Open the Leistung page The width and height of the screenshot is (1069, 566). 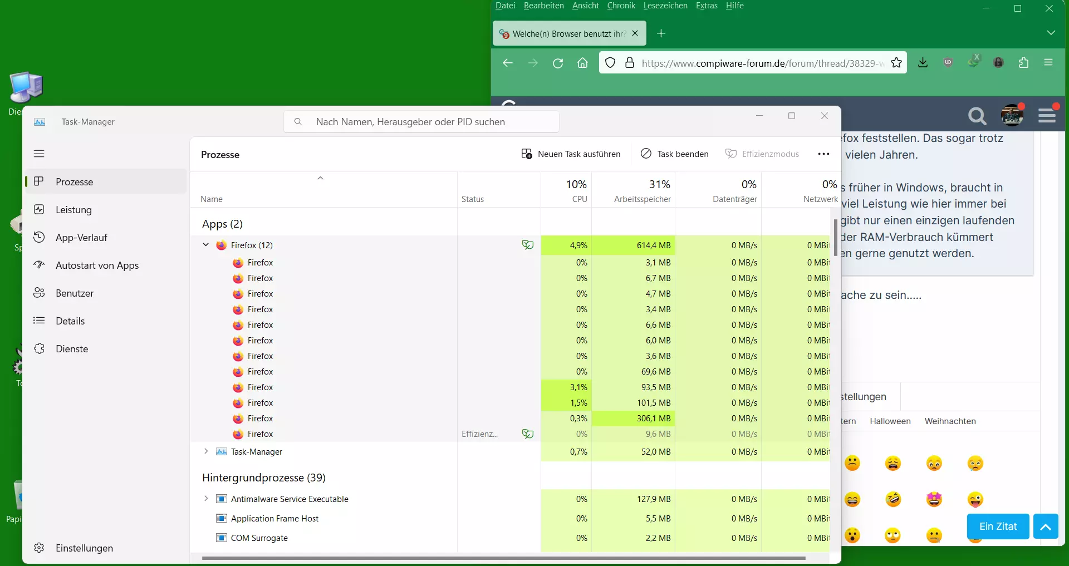coord(106,209)
